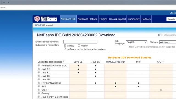
Task: Open the info icon beside C/C++ row
Action: click(39, 90)
